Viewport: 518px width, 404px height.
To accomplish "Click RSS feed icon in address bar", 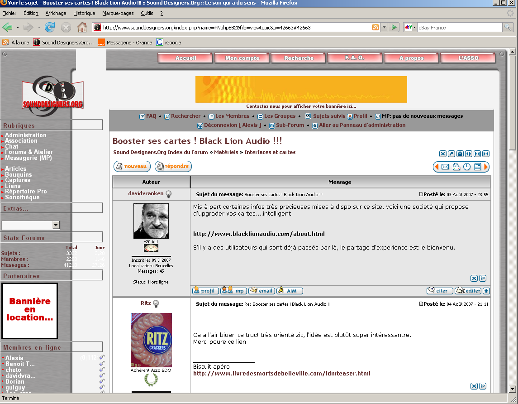I will (x=375, y=28).
